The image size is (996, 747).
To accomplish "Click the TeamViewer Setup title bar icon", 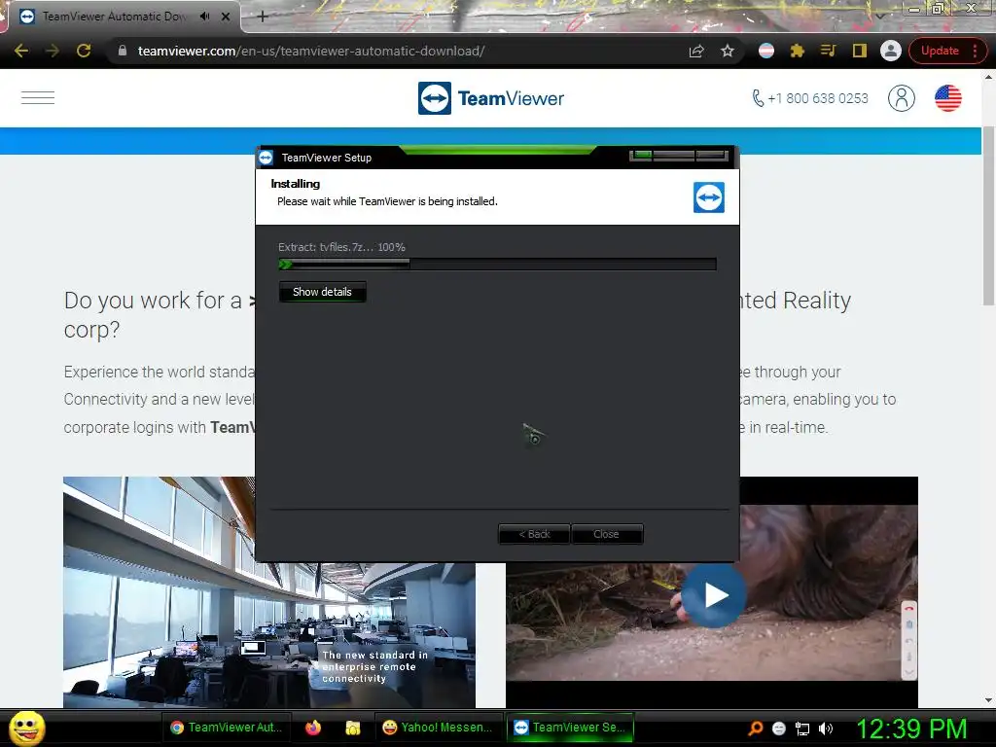I will coord(267,158).
